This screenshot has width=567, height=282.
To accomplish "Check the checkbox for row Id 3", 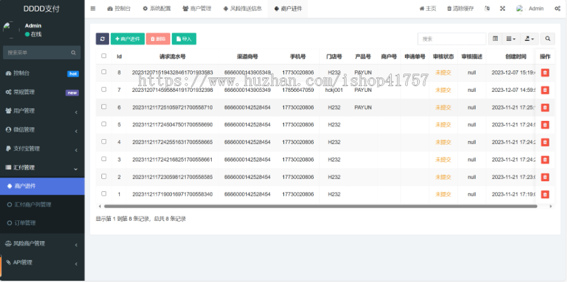I will [x=104, y=159].
